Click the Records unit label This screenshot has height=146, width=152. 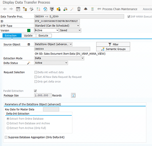pos(57,95)
